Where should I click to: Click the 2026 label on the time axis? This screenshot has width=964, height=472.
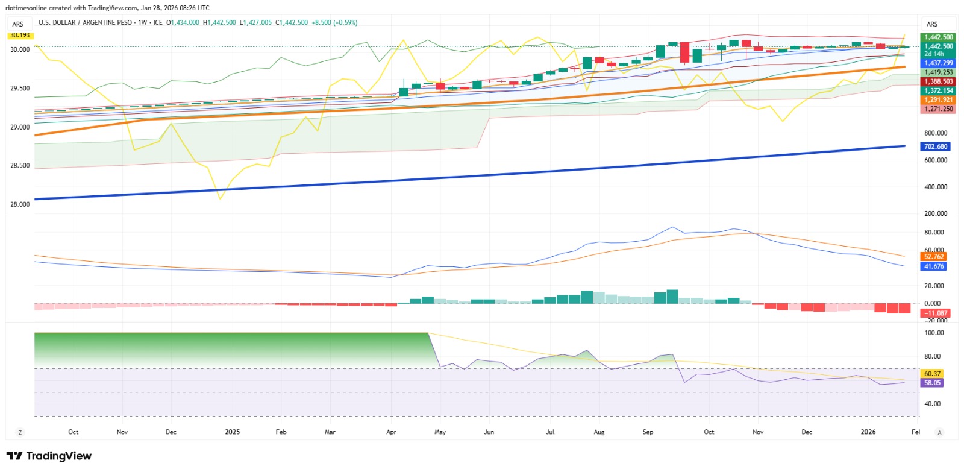pyautogui.click(x=868, y=432)
